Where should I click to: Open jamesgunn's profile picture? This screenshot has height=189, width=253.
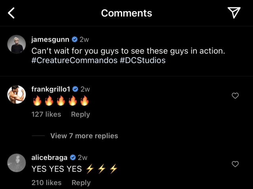17,44
